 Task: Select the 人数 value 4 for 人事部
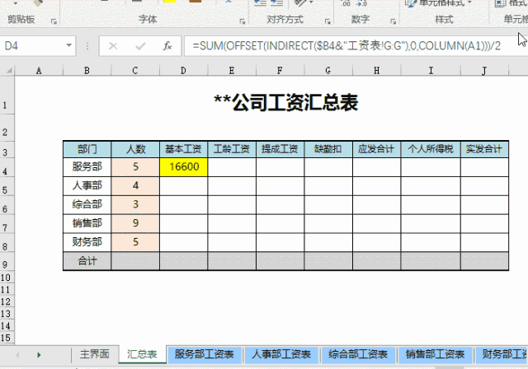click(135, 185)
